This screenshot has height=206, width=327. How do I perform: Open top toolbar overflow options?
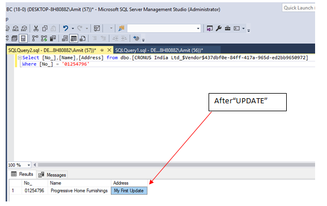249,31
